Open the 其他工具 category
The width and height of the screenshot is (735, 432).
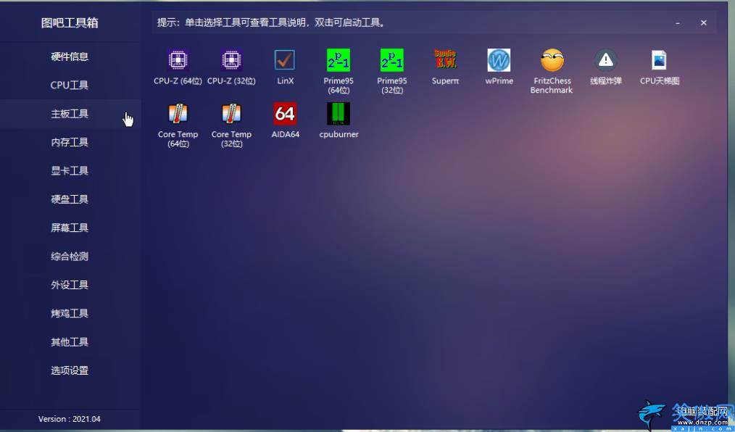[70, 342]
